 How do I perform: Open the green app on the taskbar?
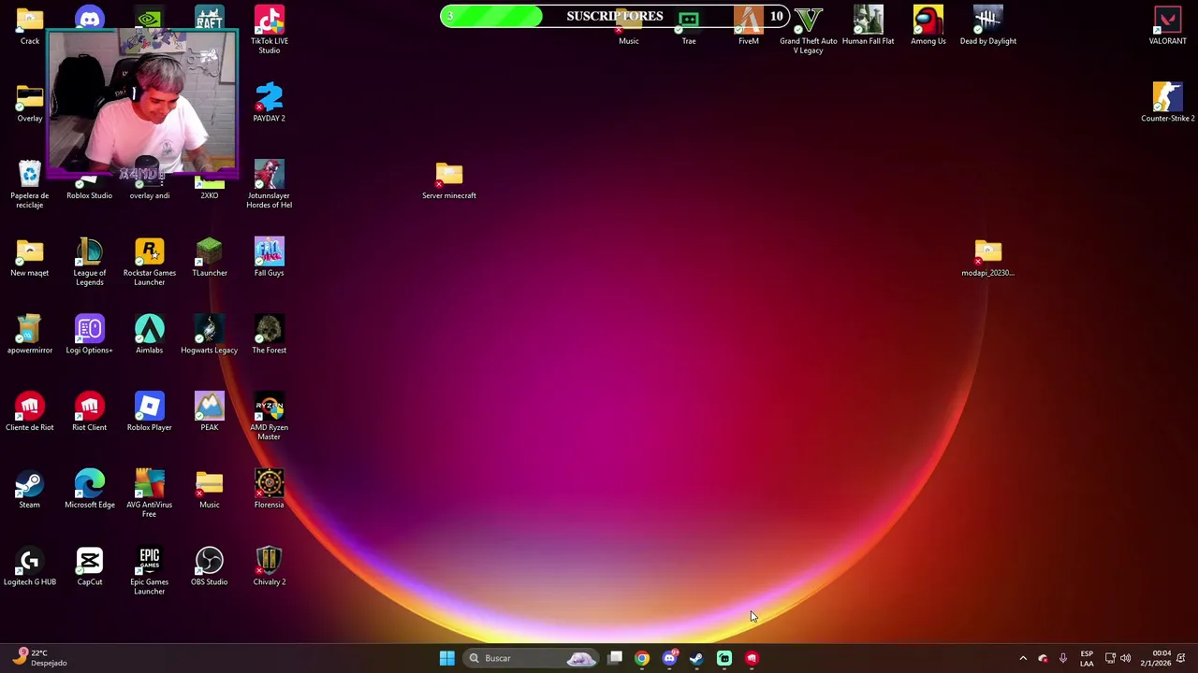[724, 658]
